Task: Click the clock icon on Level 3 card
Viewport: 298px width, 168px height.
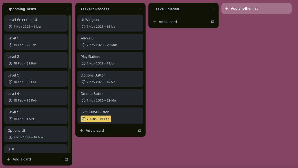Action: tap(11, 82)
